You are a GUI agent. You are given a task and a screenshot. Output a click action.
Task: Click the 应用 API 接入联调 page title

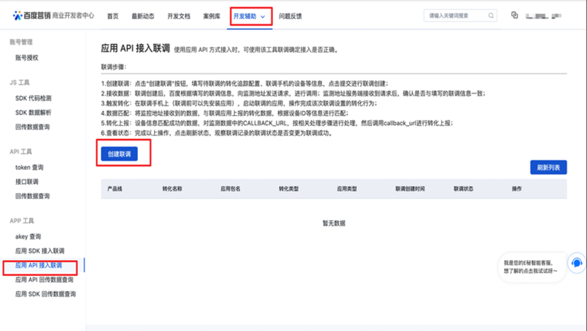click(x=136, y=48)
